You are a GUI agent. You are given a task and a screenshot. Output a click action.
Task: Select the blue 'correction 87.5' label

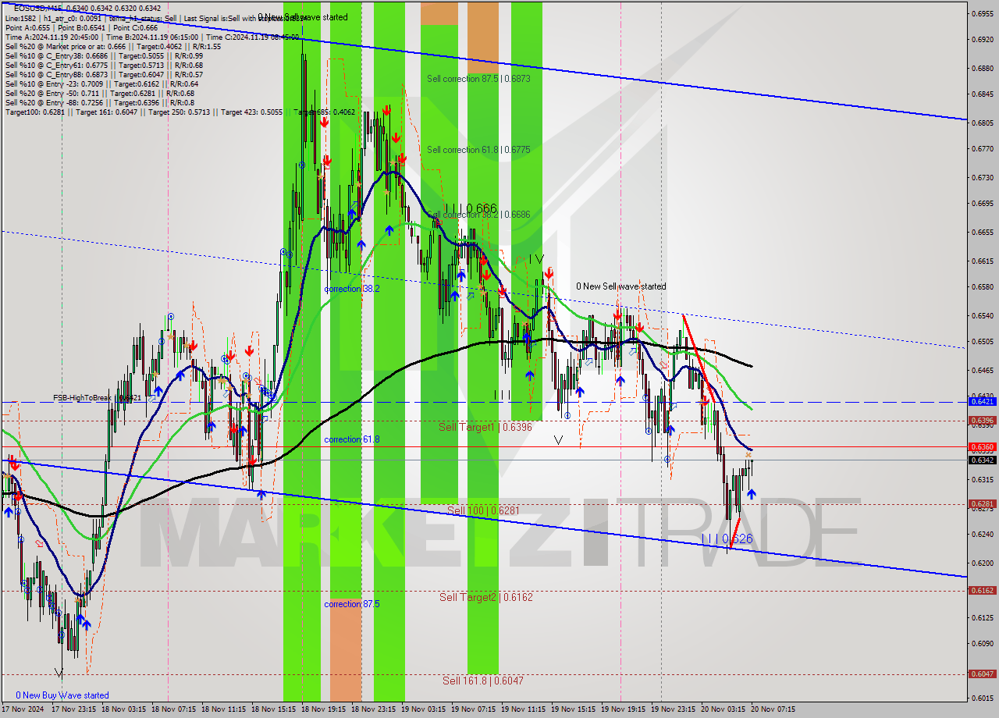click(352, 604)
